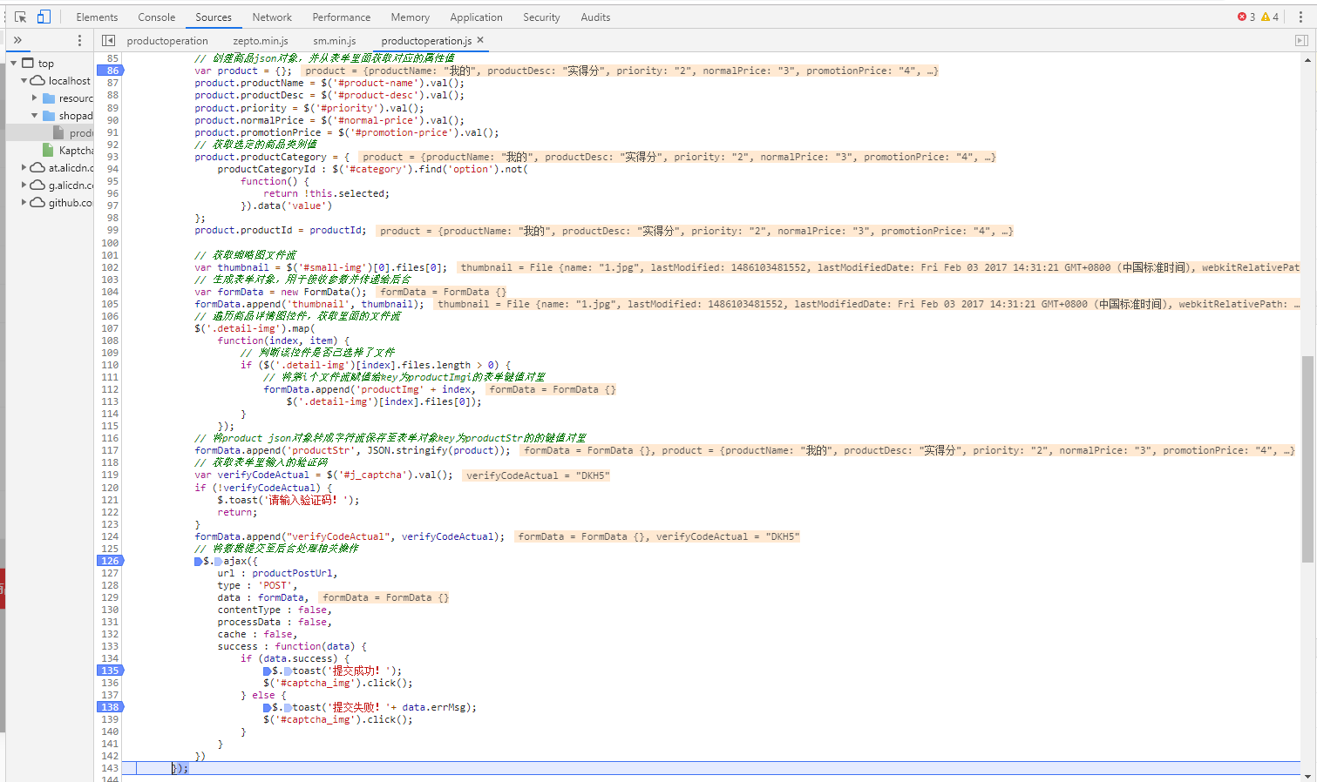Image resolution: width=1317 pixels, height=782 pixels.
Task: Click the thumbnail File inline value on line 102
Action: tap(879, 267)
